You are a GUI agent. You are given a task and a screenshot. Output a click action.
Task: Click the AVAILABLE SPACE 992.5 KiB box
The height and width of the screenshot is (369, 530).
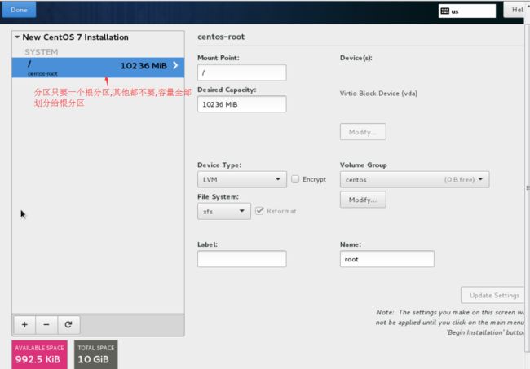[x=40, y=354]
